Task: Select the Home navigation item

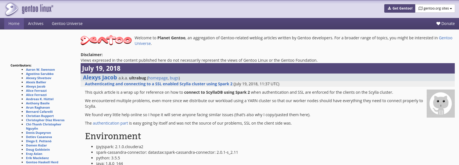Action: (x=14, y=24)
